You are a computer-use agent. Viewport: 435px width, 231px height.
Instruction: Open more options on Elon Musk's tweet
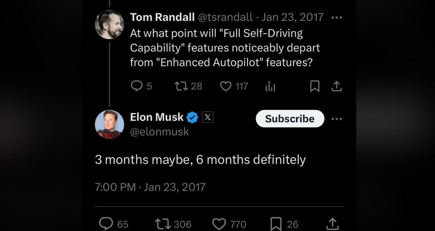(337, 119)
